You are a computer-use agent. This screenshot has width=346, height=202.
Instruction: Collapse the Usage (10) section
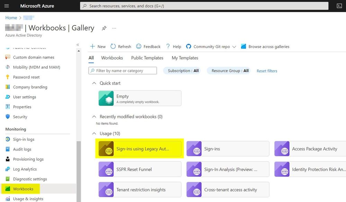(94, 134)
